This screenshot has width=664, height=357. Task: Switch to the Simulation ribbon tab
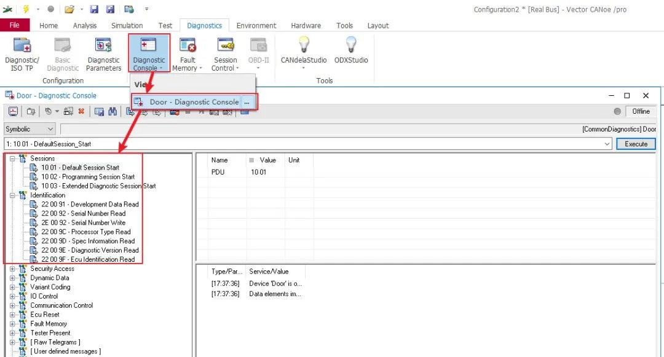click(x=127, y=25)
